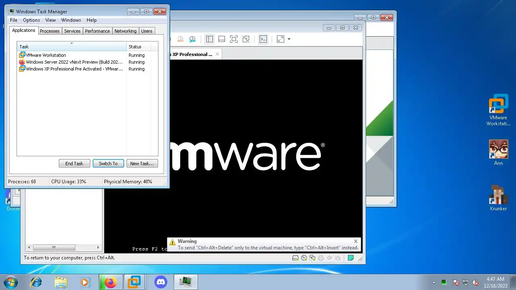Screen dimensions: 516x290
Task: Switch to the Networking tab
Action: tap(125, 31)
